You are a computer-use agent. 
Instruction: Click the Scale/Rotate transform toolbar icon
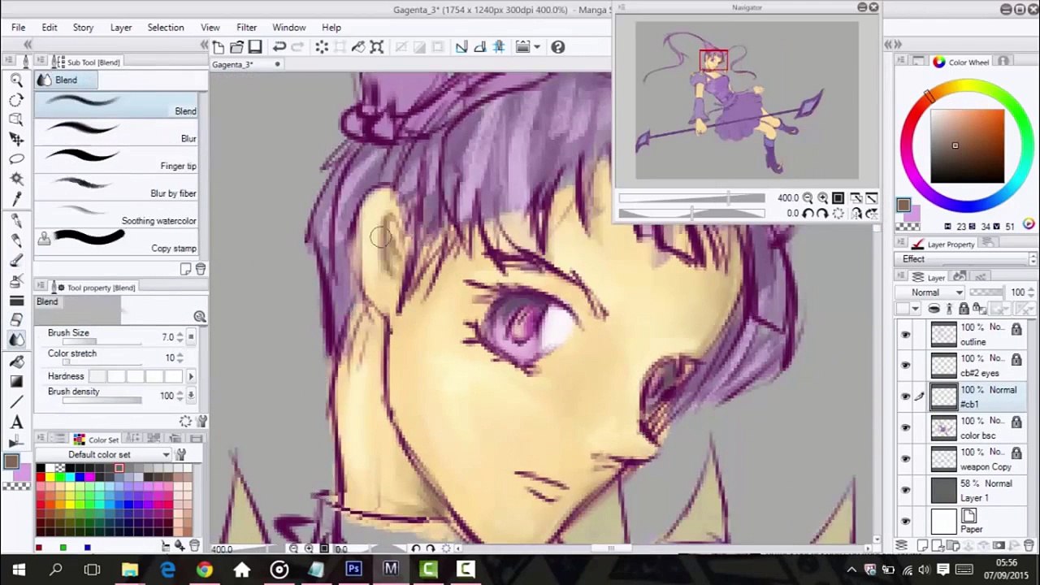(x=377, y=47)
